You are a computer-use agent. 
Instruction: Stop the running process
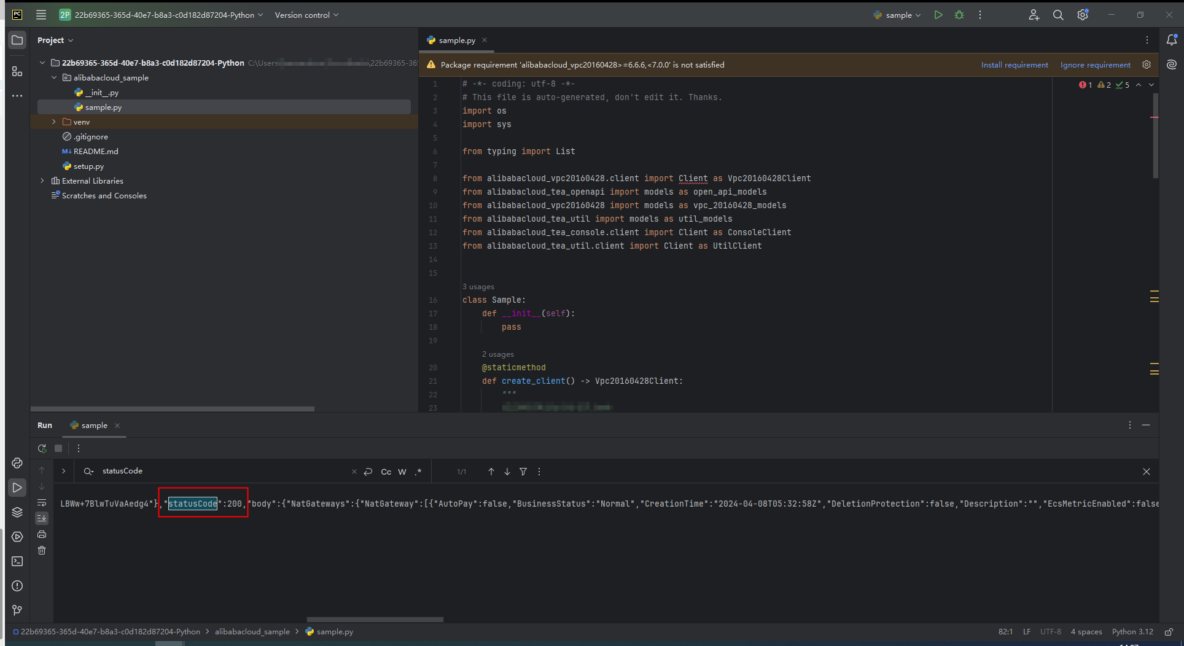(x=58, y=448)
